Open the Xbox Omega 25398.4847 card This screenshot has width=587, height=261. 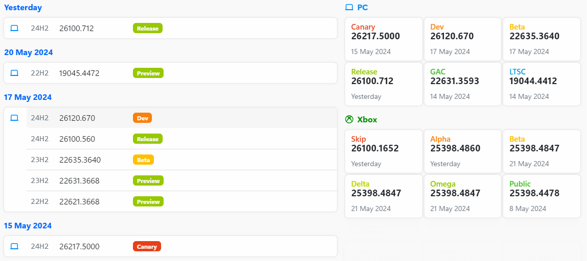tap(463, 196)
